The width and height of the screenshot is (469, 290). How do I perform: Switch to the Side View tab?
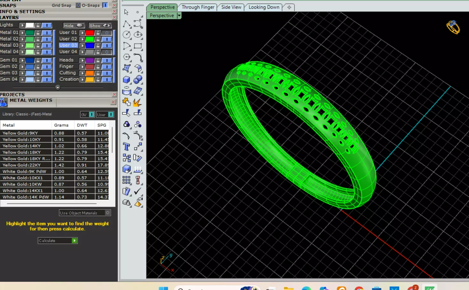(231, 7)
